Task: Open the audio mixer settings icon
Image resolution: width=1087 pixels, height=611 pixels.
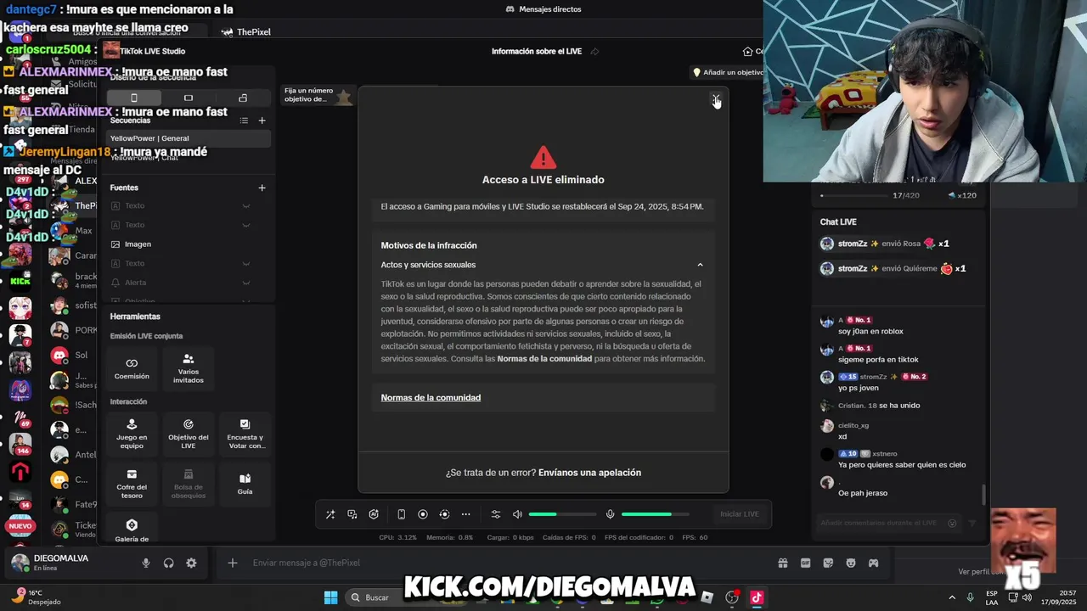Action: [x=496, y=514]
